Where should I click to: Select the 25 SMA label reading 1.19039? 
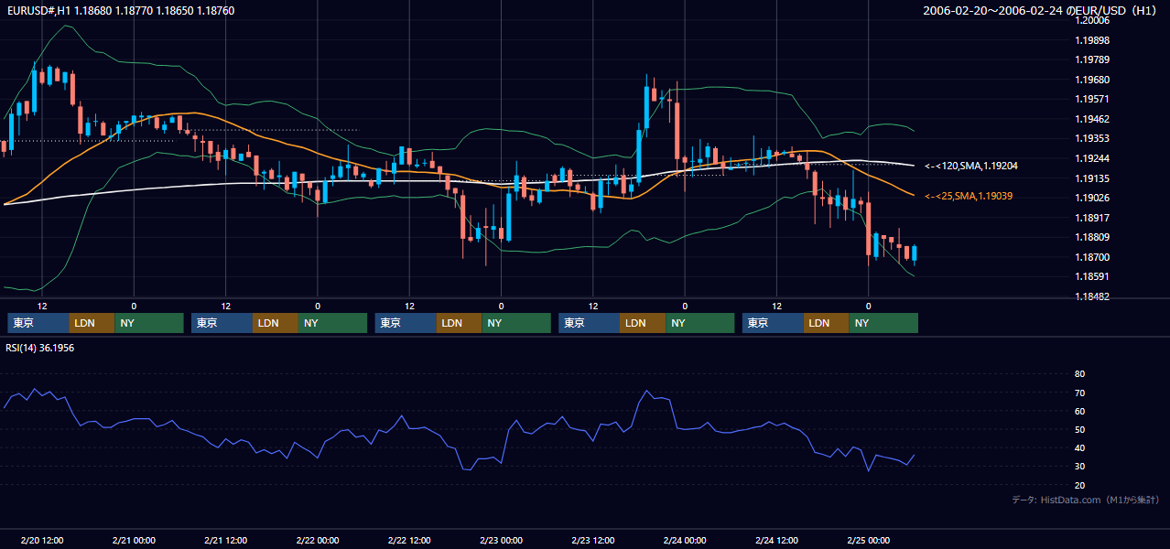(x=969, y=196)
